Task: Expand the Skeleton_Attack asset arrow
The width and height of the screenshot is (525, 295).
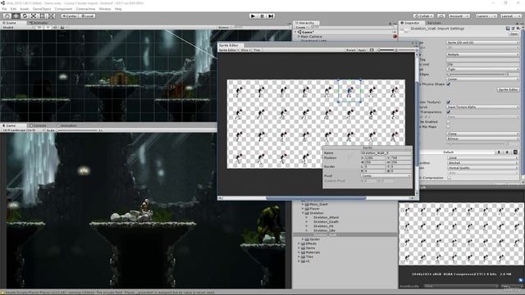Action: [x=307, y=217]
